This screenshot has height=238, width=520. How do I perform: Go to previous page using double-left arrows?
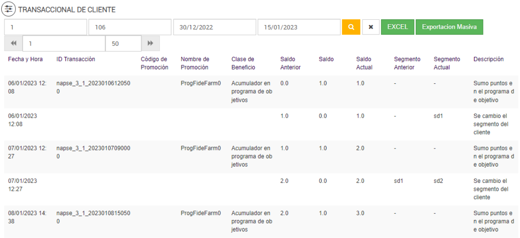click(x=14, y=44)
